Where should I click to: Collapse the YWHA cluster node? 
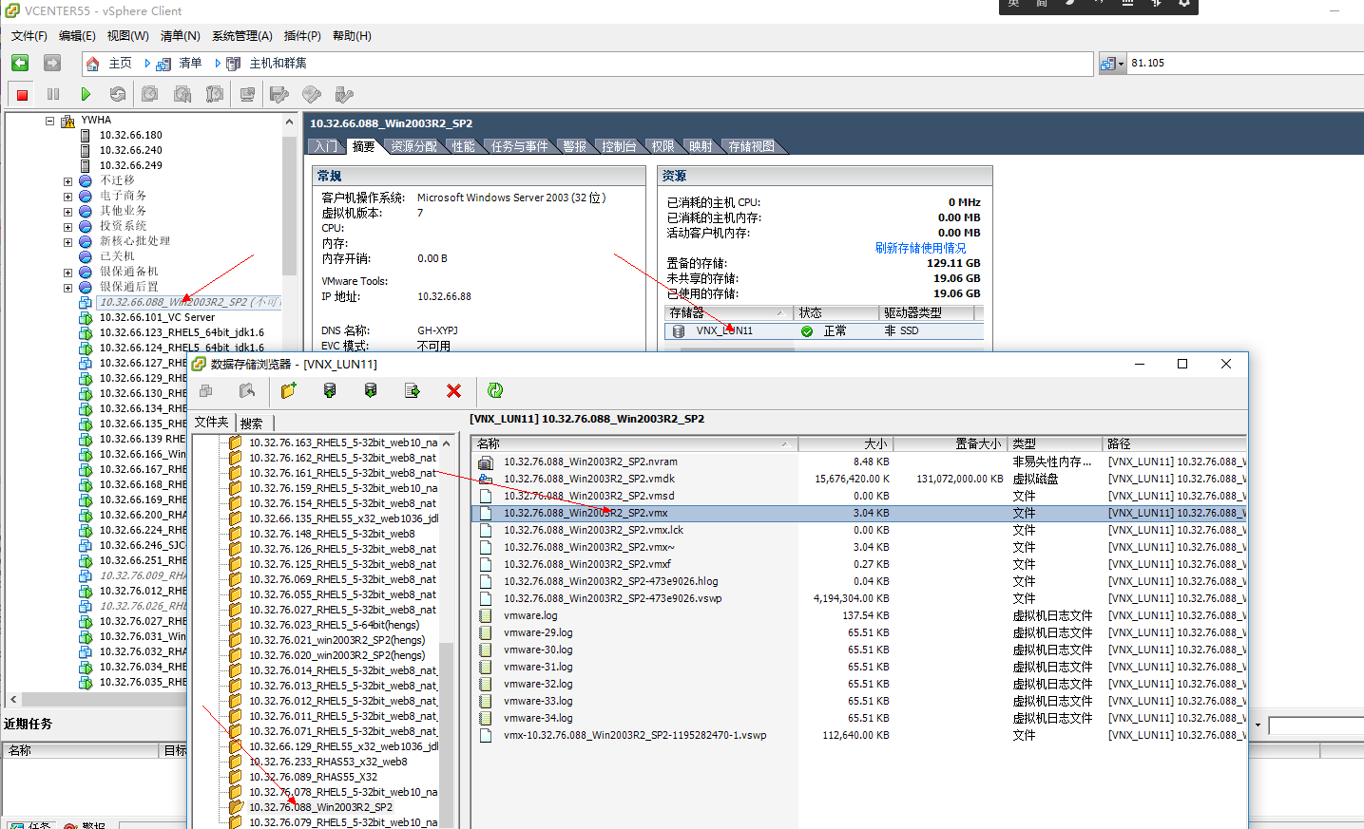(50, 121)
